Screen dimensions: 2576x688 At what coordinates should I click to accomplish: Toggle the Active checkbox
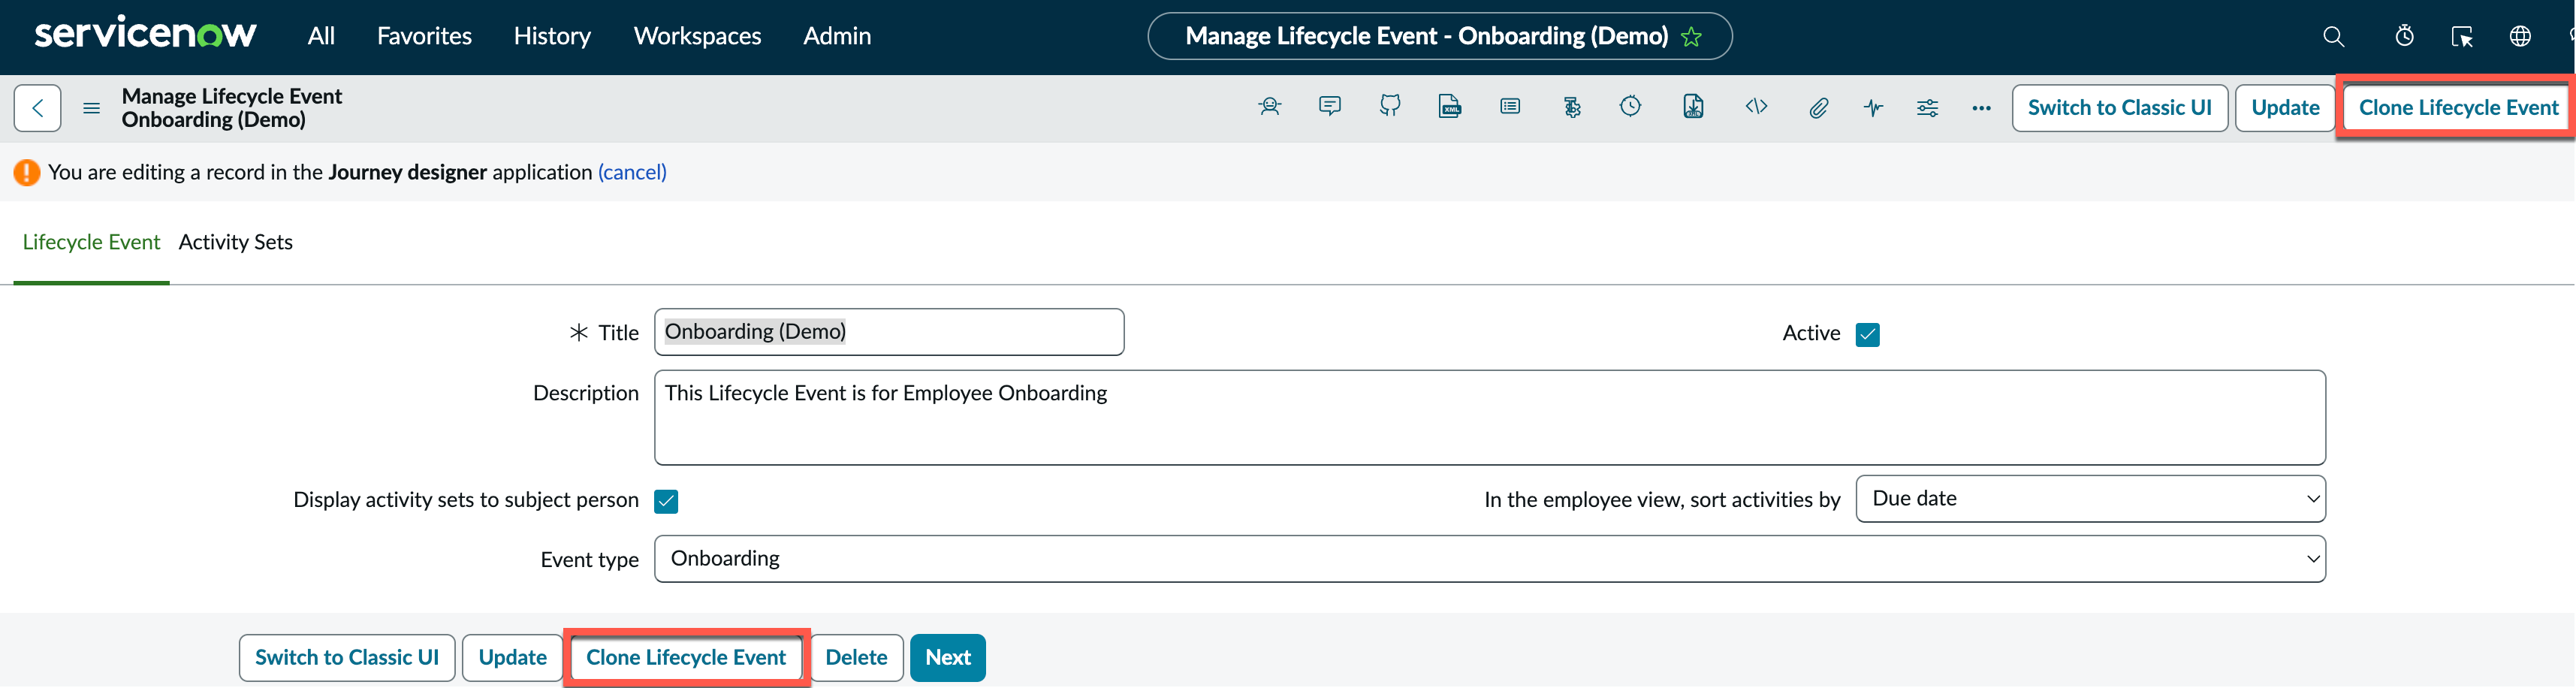[x=1867, y=334]
